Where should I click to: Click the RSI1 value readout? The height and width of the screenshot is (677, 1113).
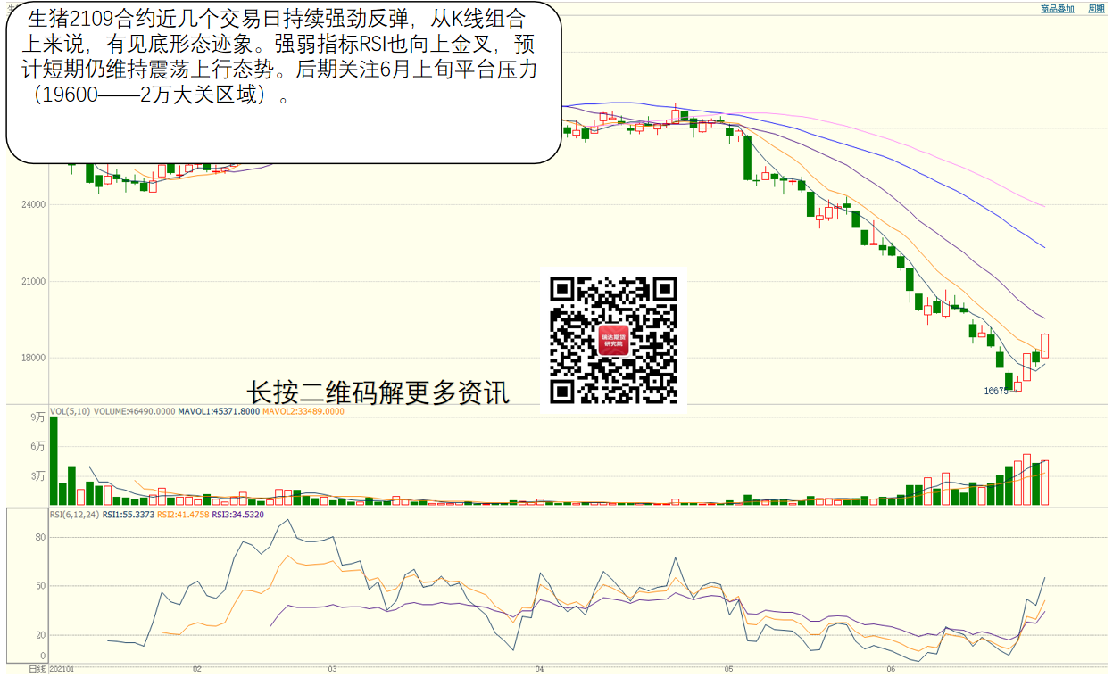click(129, 515)
